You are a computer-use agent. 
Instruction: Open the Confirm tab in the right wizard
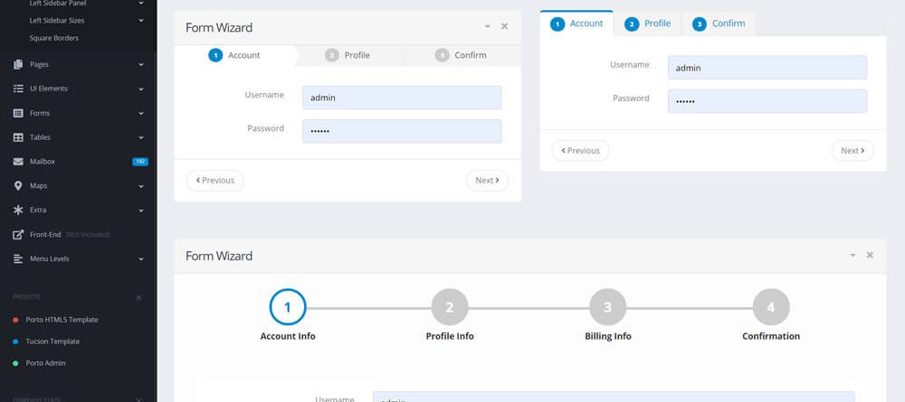[x=719, y=23]
